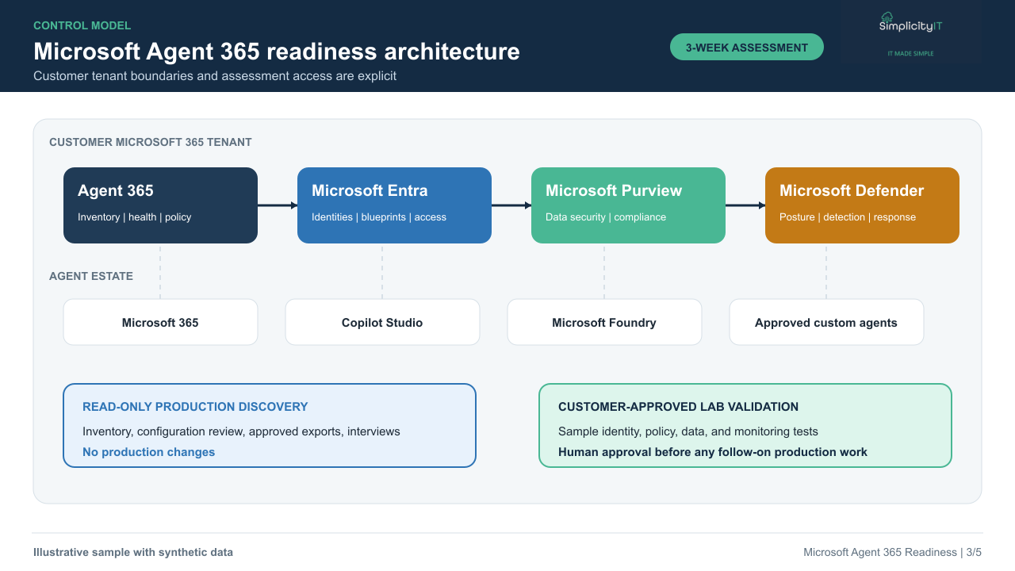
Task: Click 'Inventory | health | policy' text
Action: 135,217
